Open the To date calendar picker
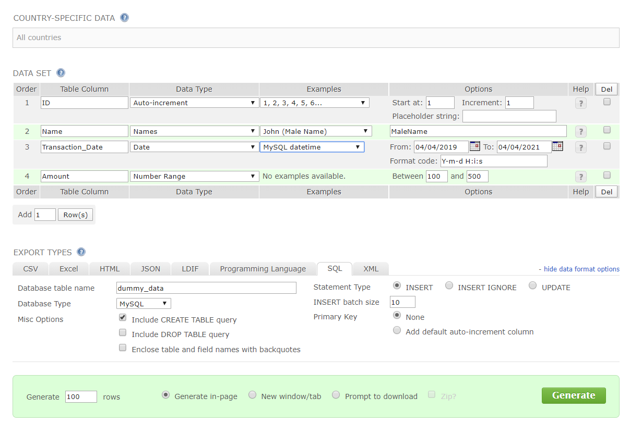Image resolution: width=630 pixels, height=423 pixels. 557,146
